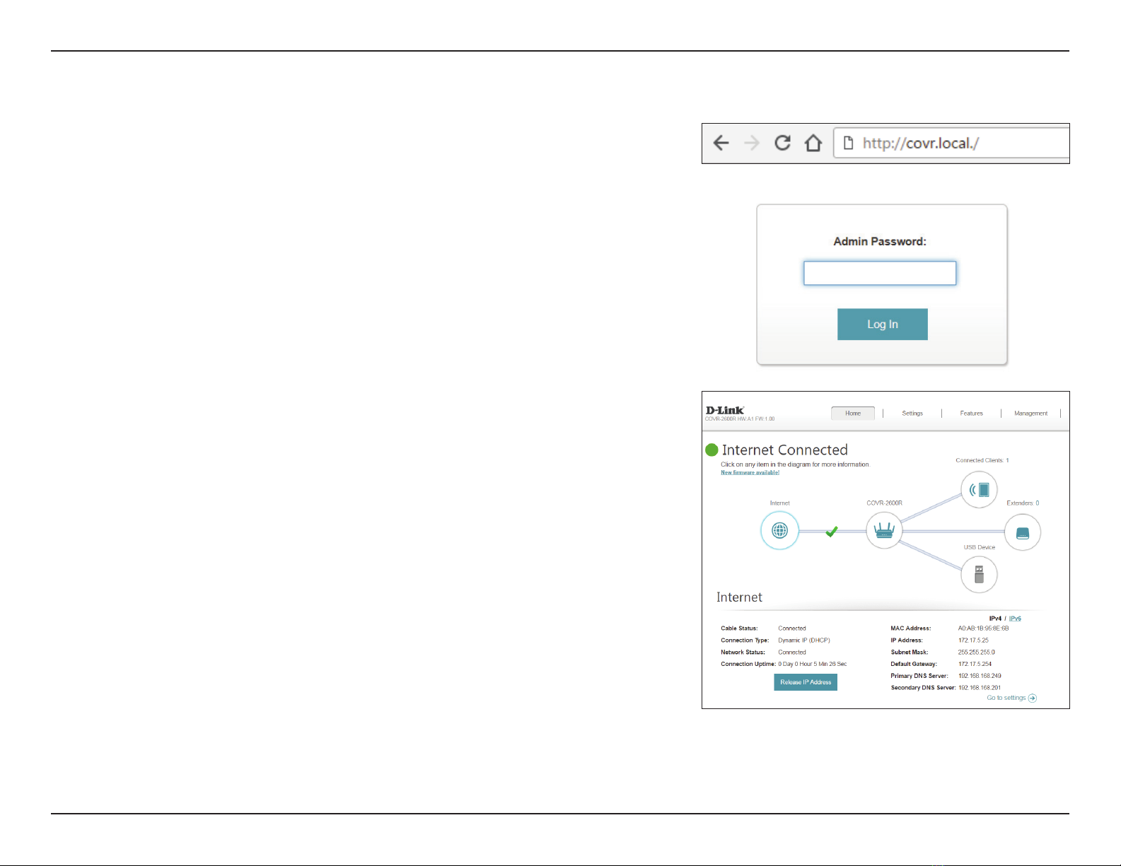This screenshot has height=866, width=1121.
Task: Switch to IPv6 details link
Action: pos(1015,619)
